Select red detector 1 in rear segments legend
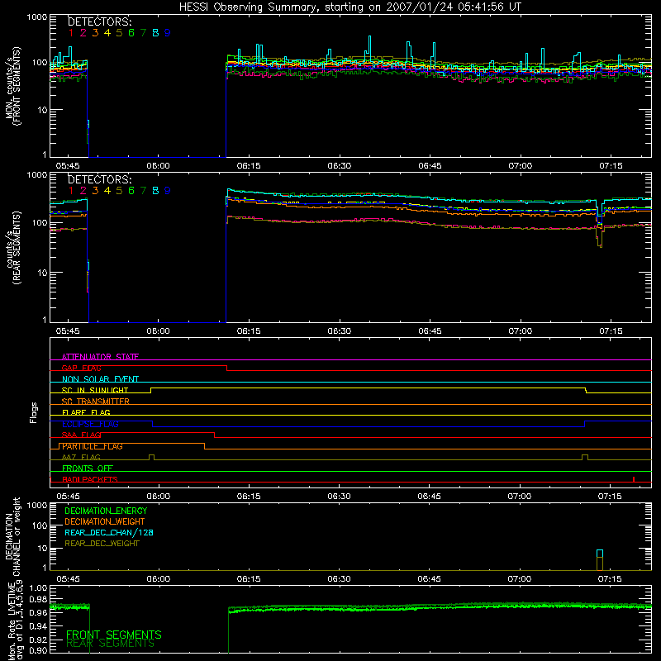This screenshot has width=661, height=661. [x=71, y=191]
